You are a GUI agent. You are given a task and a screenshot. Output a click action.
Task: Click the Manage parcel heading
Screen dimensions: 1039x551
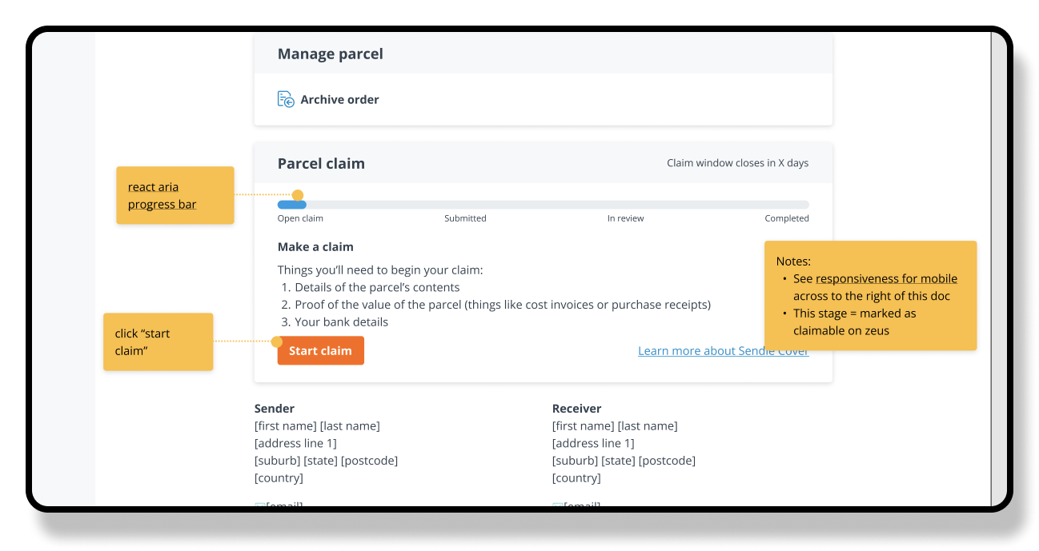[x=330, y=54]
